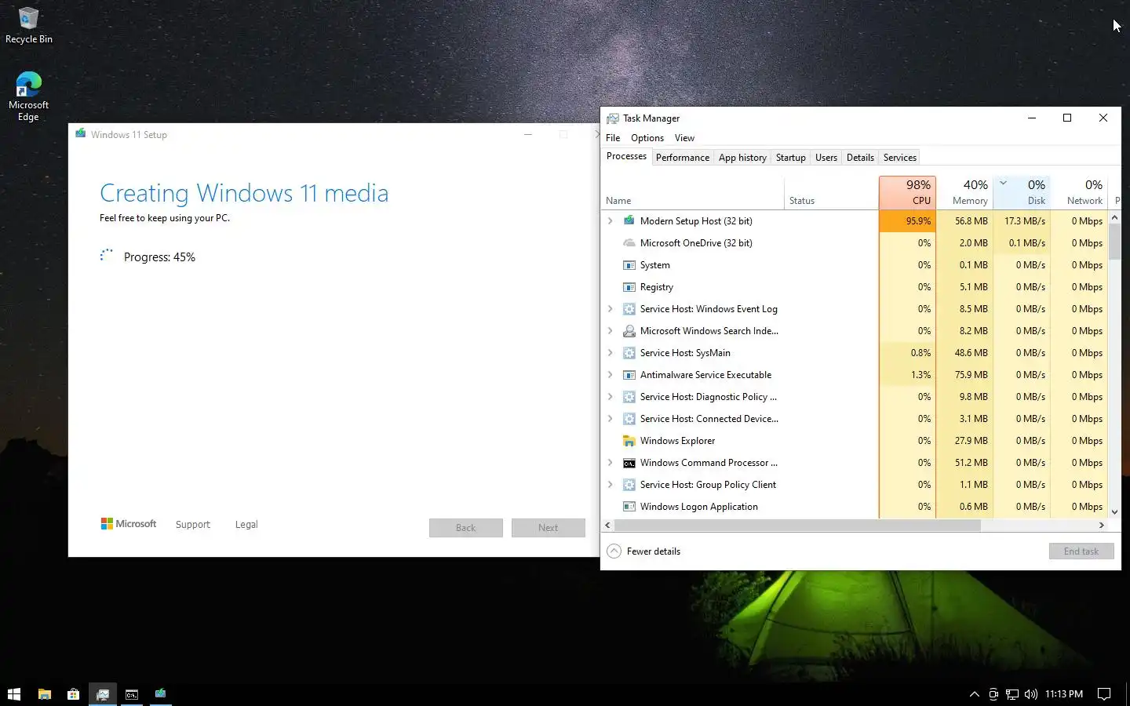
Task: Open notification center icon
Action: coord(1104,693)
